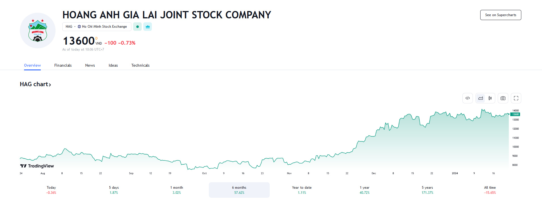Viewport: 542px width, 213px height.
Task: Select the 1 year time range
Action: [x=365, y=190]
